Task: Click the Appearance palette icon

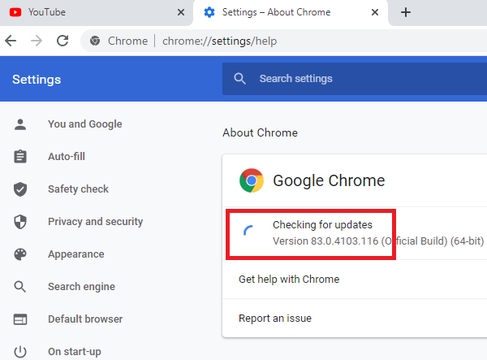Action: click(x=20, y=254)
